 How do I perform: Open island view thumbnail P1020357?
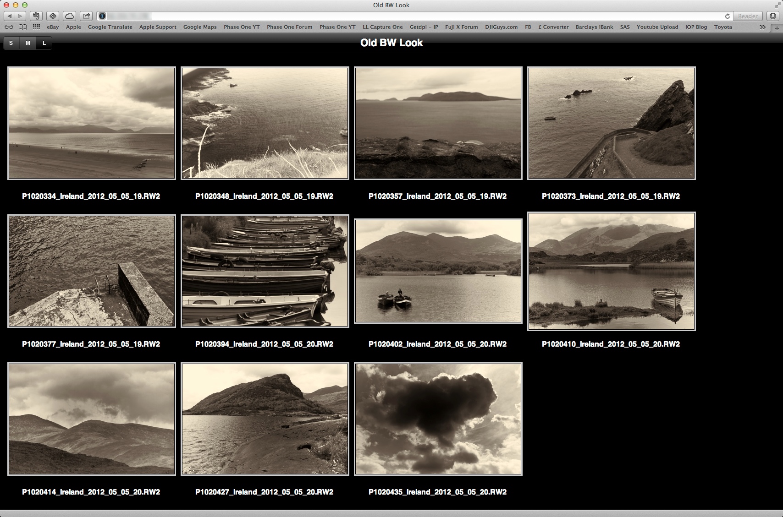coord(438,123)
